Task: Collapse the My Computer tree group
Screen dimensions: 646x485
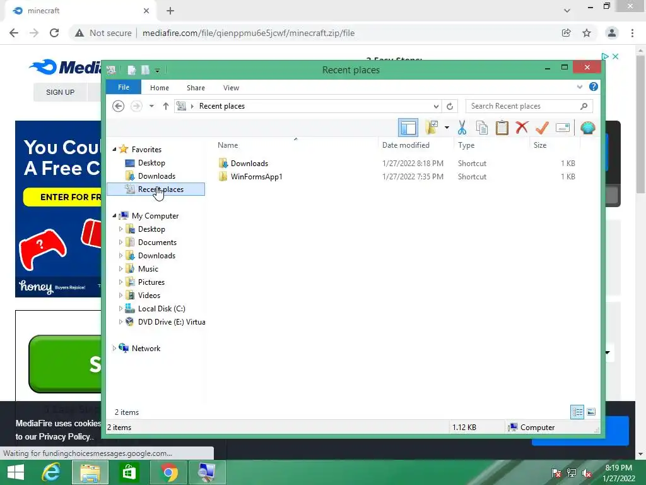Action: coord(114,216)
